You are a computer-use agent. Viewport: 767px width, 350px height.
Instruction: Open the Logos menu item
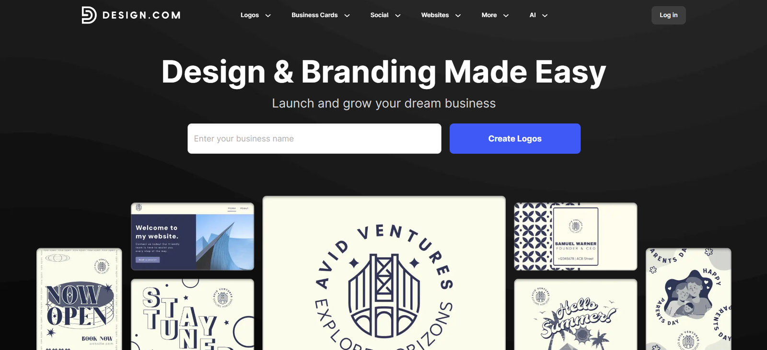[250, 15]
